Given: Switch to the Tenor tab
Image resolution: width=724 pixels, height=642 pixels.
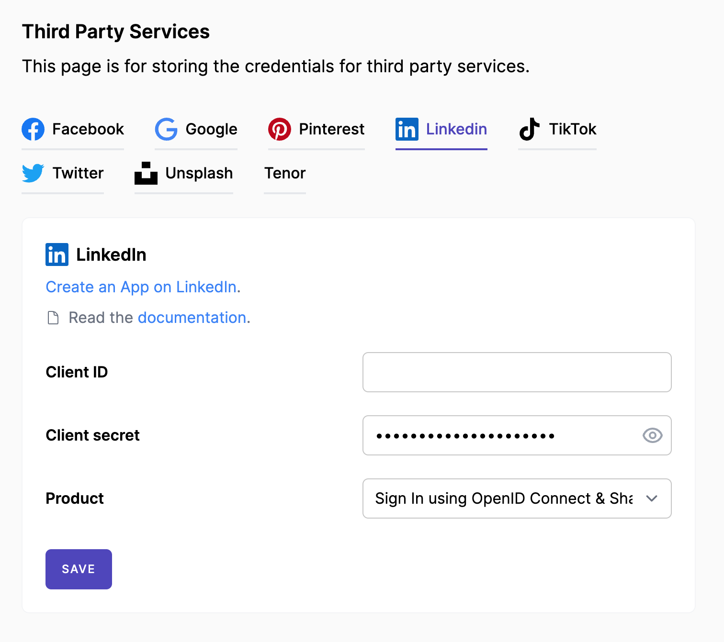Looking at the screenshot, I should 285,173.
